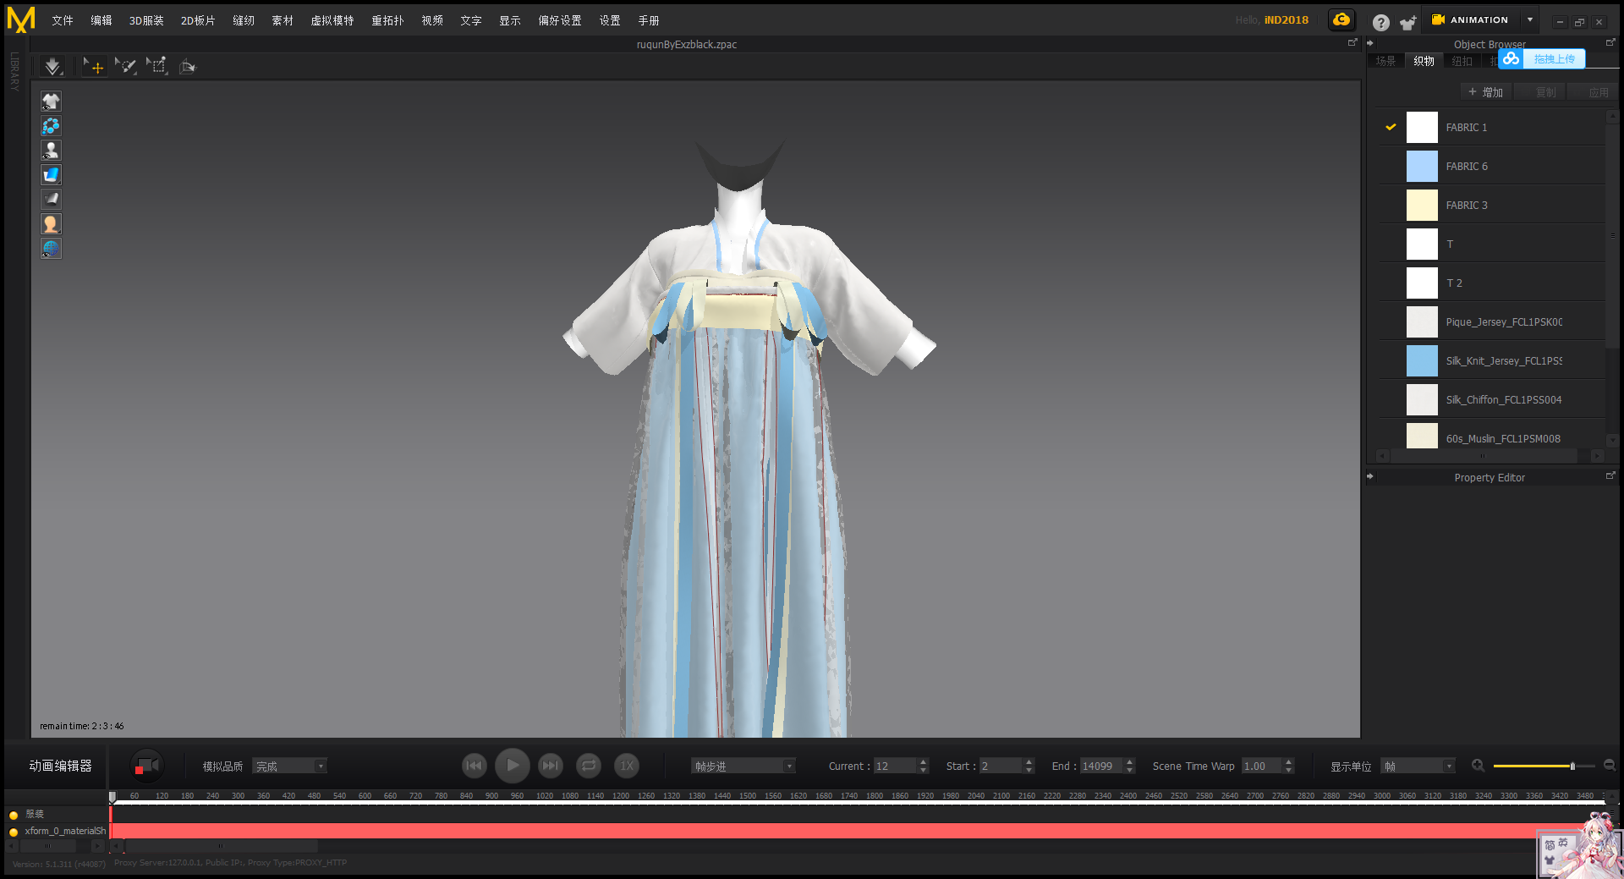Click the 复制 copy button
The image size is (1624, 879).
[x=1539, y=92]
